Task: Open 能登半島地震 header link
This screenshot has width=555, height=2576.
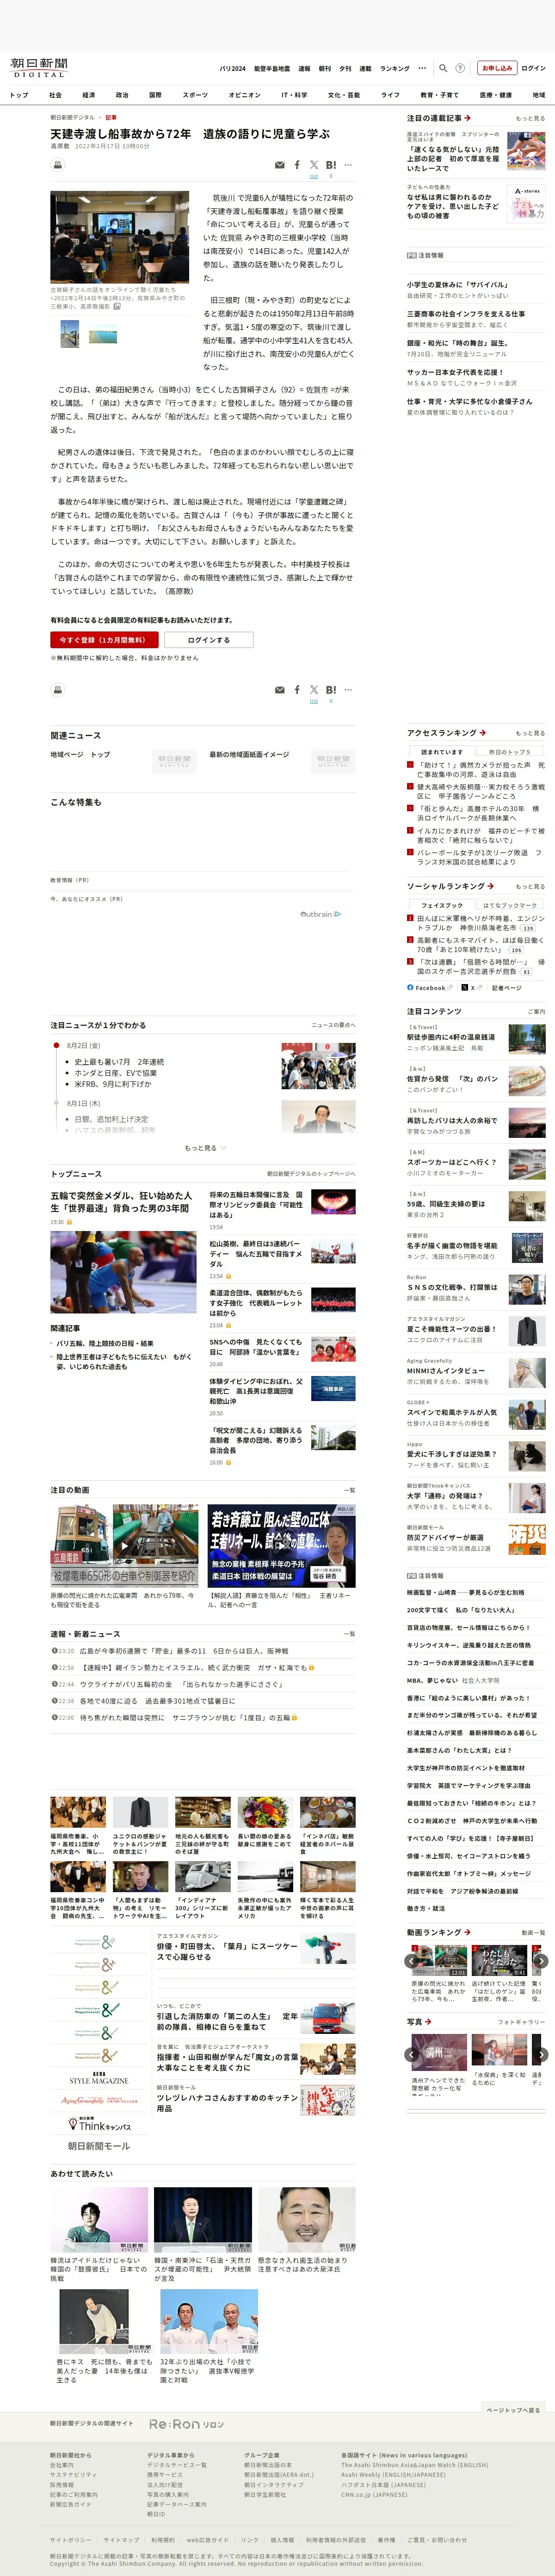Action: (x=271, y=69)
